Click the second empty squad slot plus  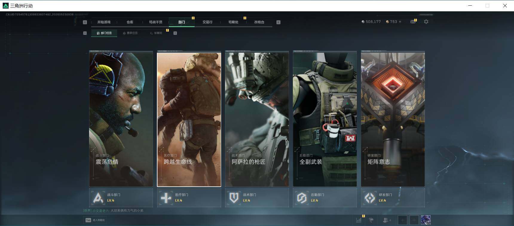point(414,220)
